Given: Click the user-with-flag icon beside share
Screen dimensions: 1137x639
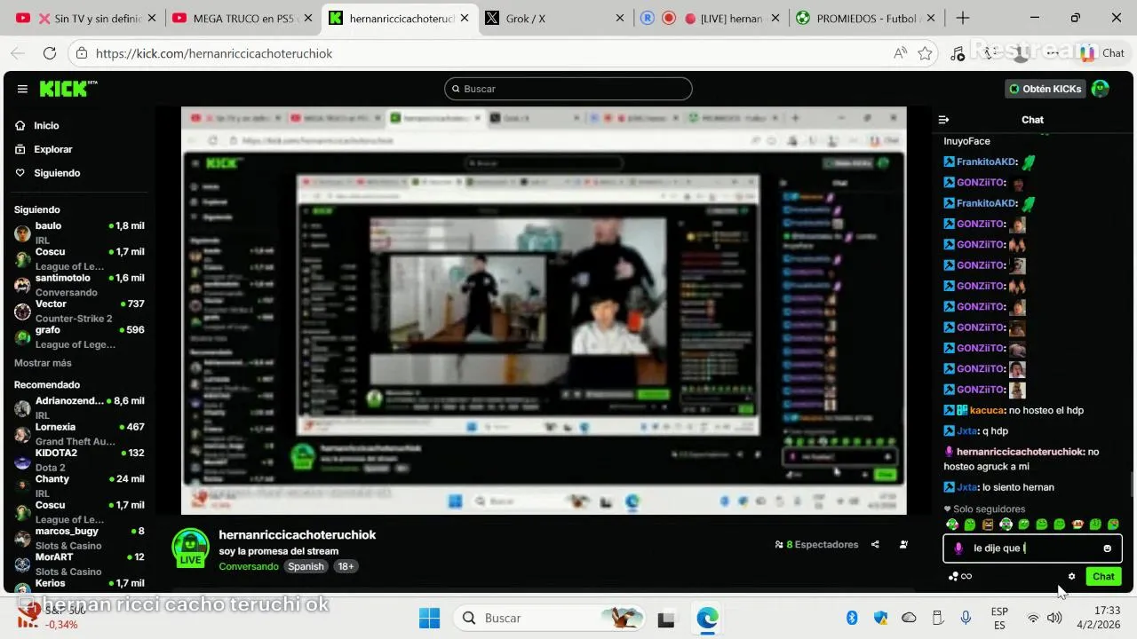Looking at the screenshot, I should click(x=903, y=545).
